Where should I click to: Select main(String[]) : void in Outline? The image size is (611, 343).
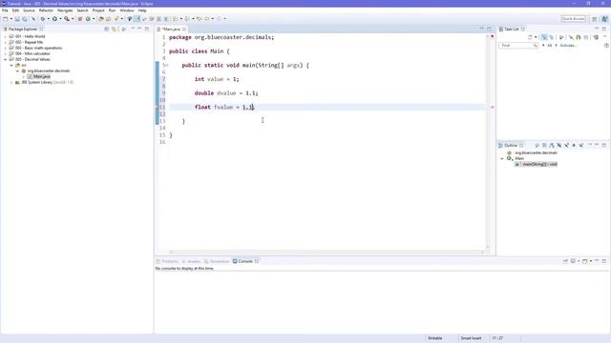(539, 164)
